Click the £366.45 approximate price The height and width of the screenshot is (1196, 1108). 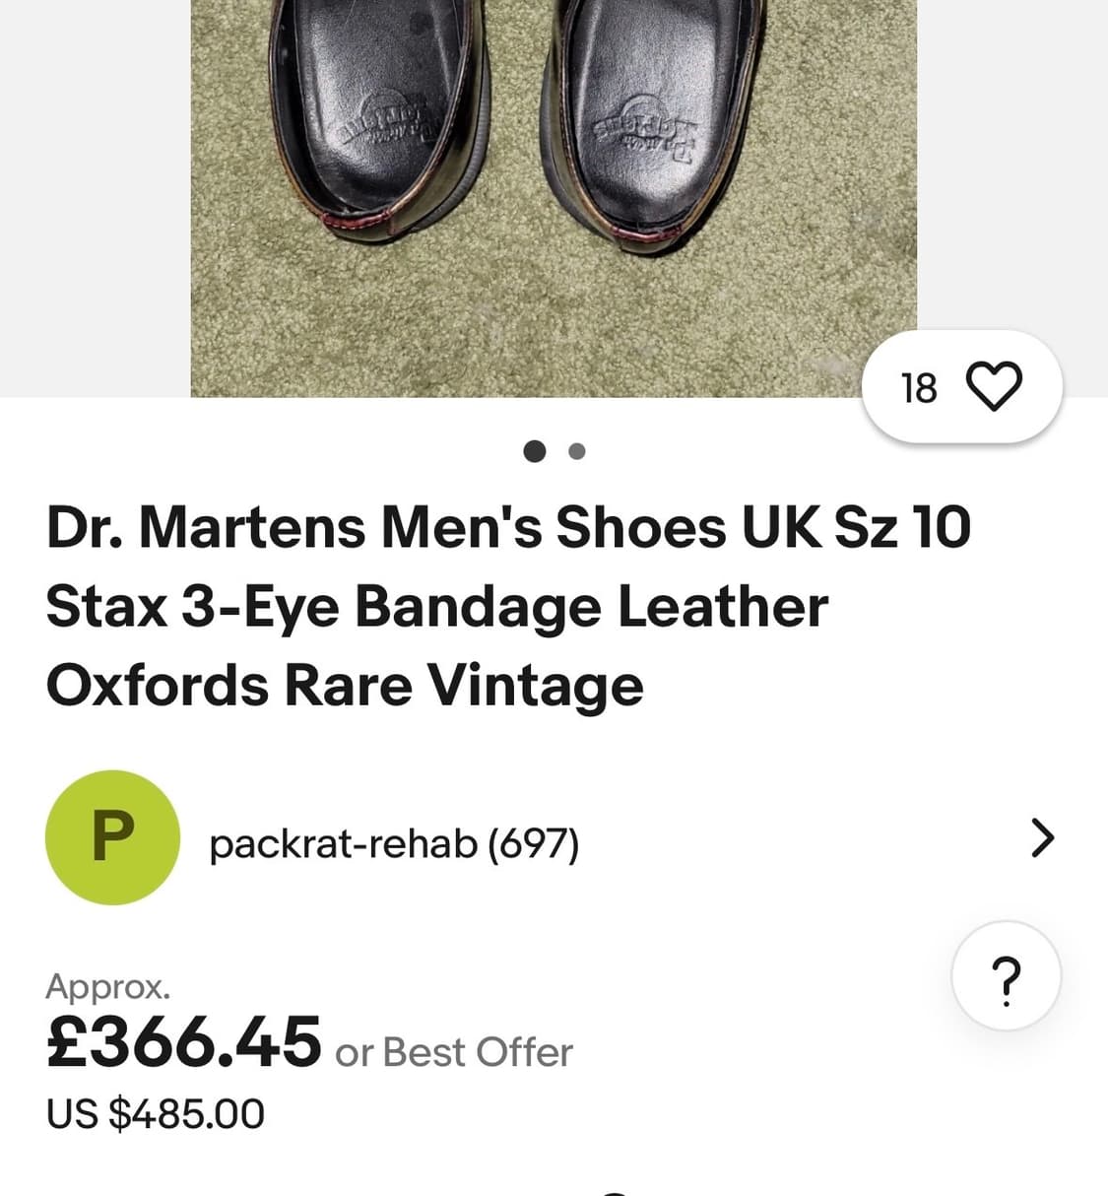point(184,1042)
